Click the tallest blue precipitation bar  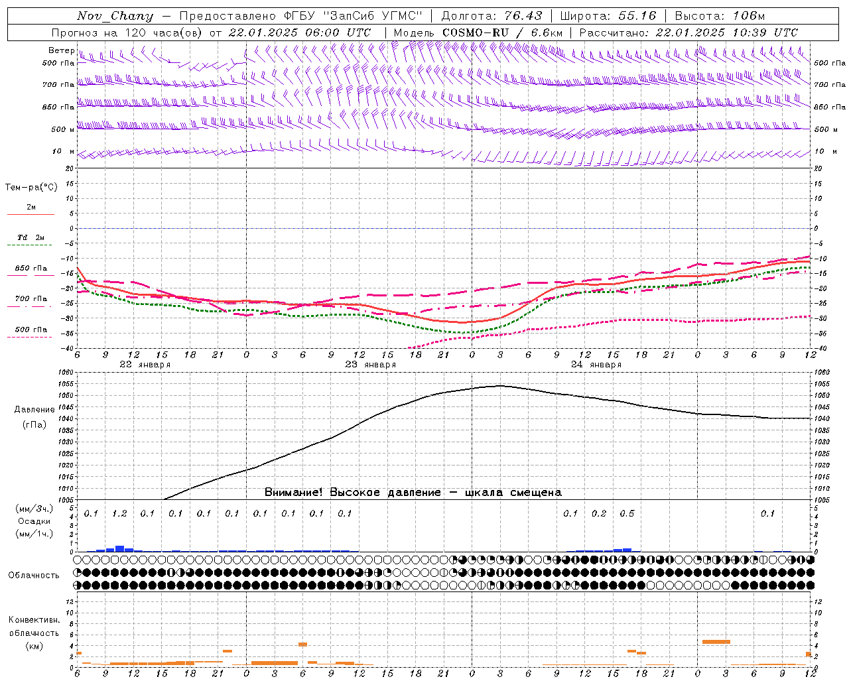[x=119, y=548]
